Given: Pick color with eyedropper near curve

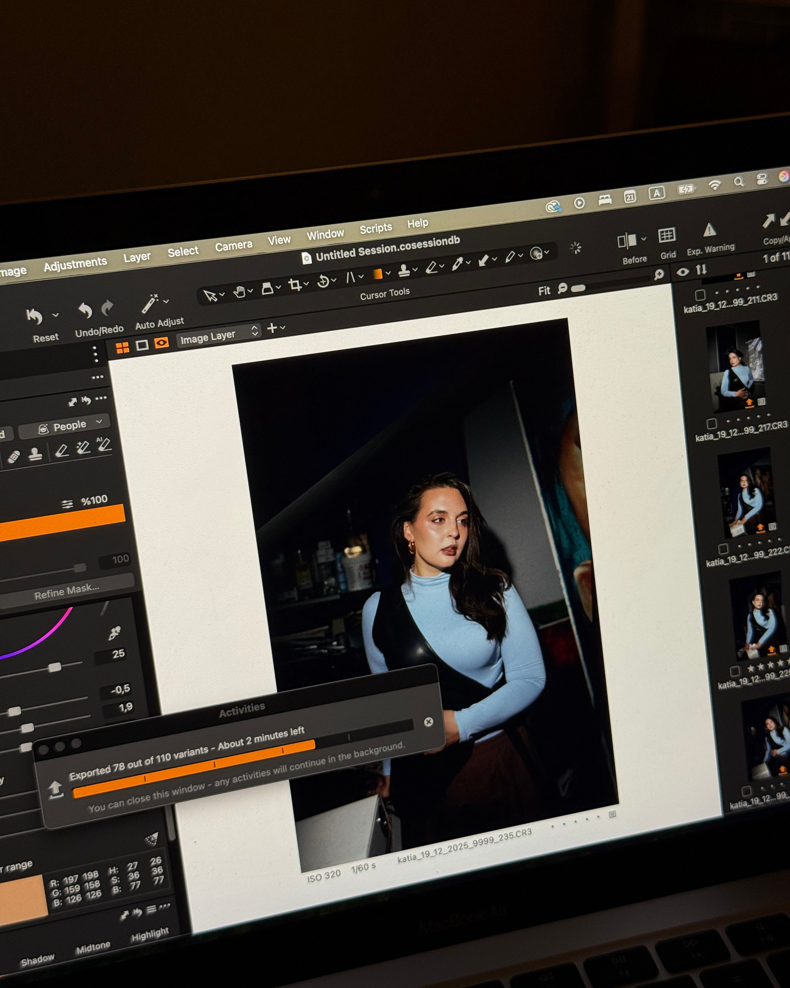Looking at the screenshot, I should click(114, 633).
